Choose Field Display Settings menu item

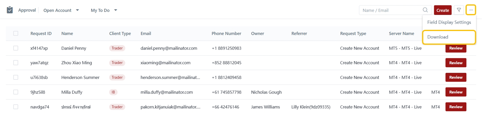[x=449, y=22]
